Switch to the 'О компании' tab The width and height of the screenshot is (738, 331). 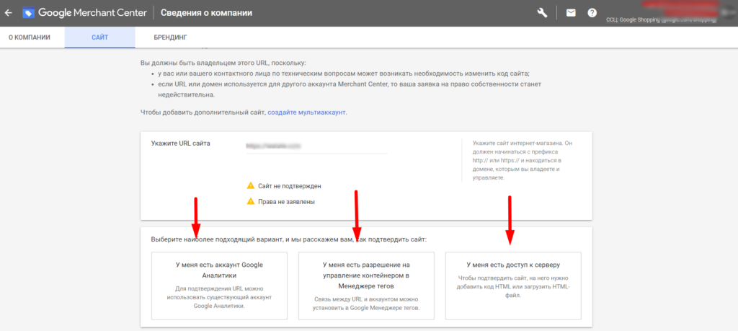(29, 37)
